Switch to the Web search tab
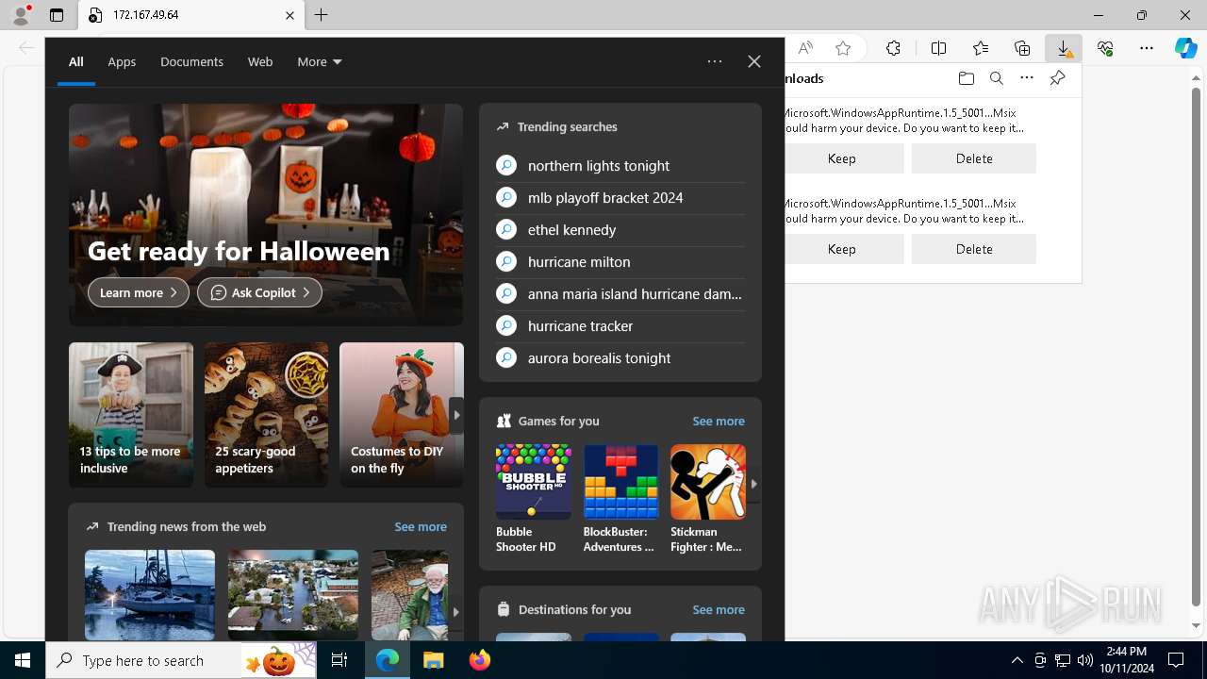 coord(260,61)
